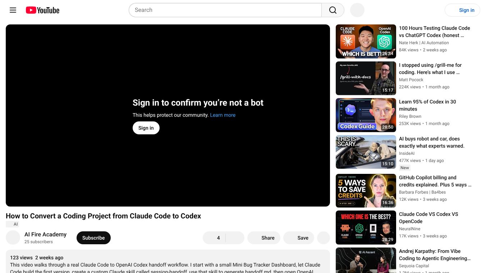Like the video showing 4 likes

click(214, 238)
